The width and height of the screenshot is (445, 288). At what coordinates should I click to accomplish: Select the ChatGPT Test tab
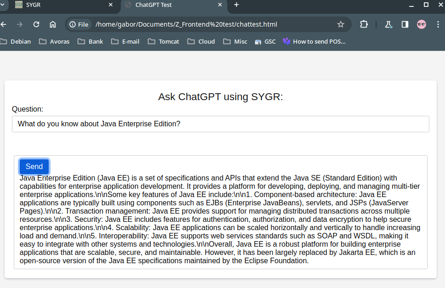point(174,5)
